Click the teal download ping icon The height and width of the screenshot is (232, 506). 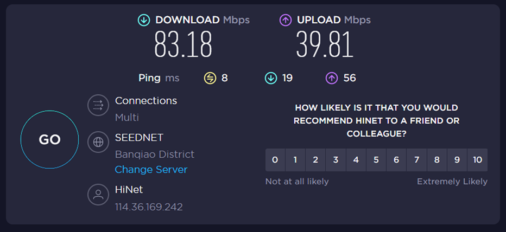(x=270, y=78)
